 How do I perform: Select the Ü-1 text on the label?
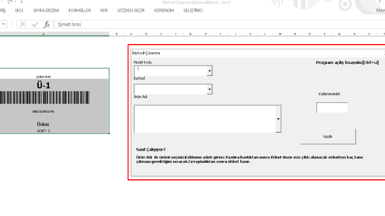point(44,85)
